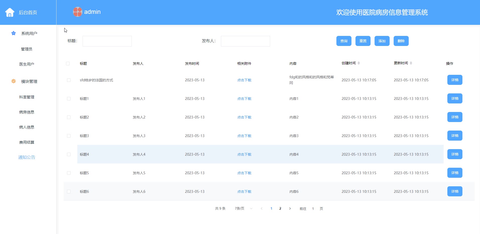The height and width of the screenshot is (234, 480).
Task: Click the 详情 button for 标题6
Action: (455, 191)
